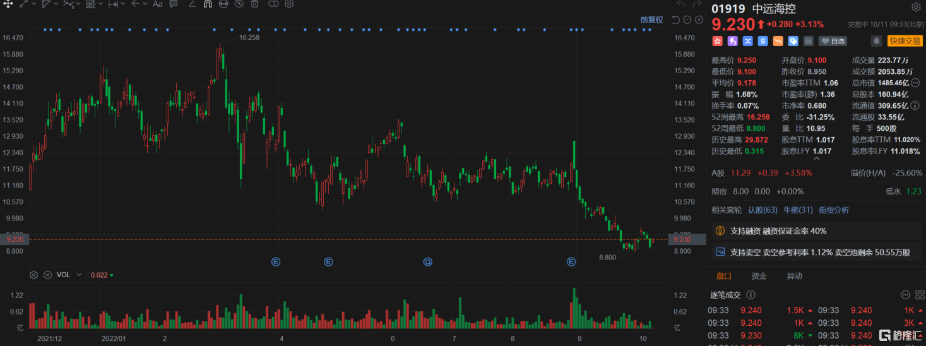Zoom in the chart with plus
The image size is (926, 346).
pos(699,20)
